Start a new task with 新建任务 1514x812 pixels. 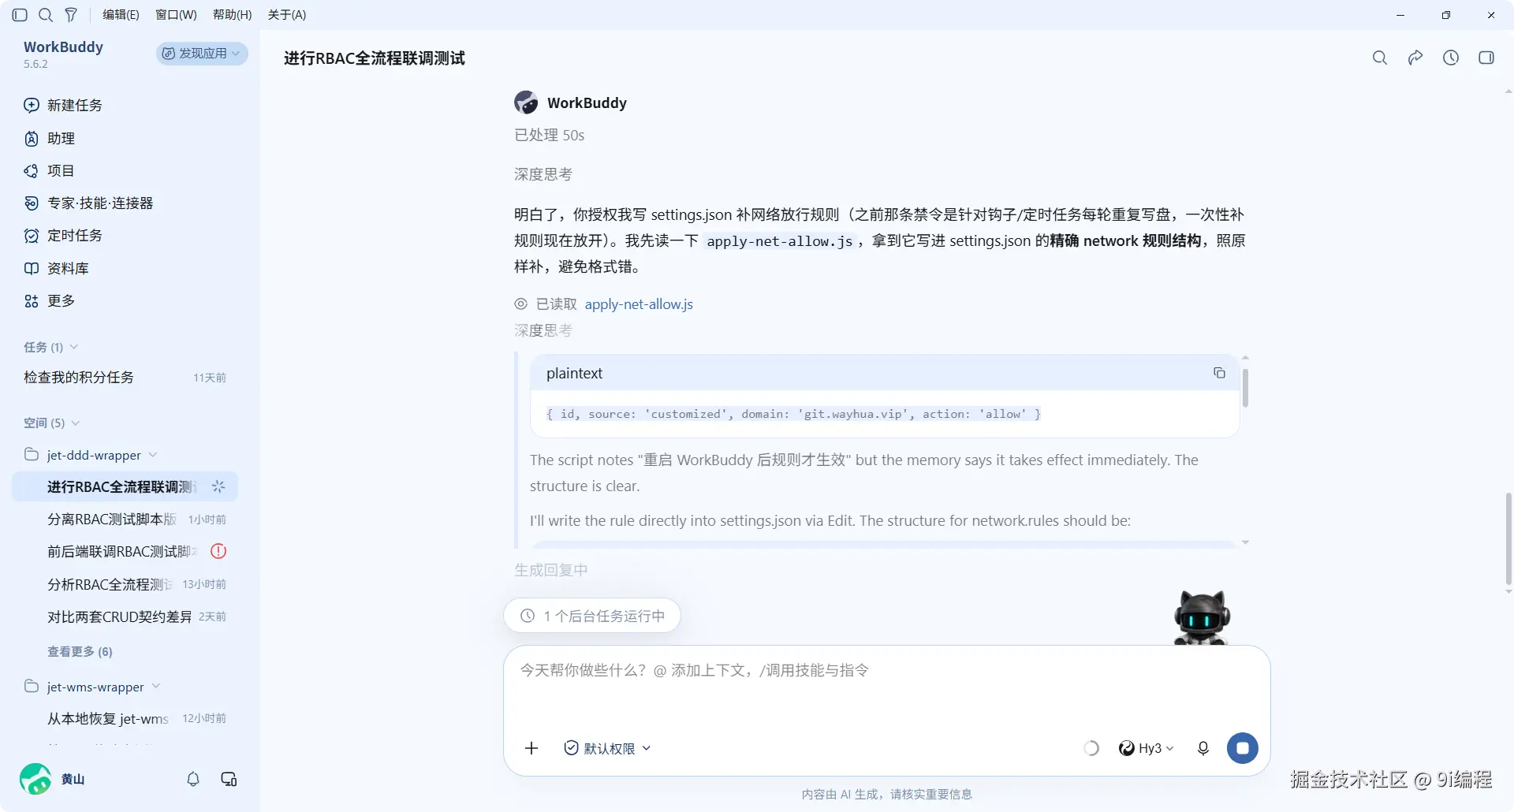pyautogui.click(x=63, y=105)
